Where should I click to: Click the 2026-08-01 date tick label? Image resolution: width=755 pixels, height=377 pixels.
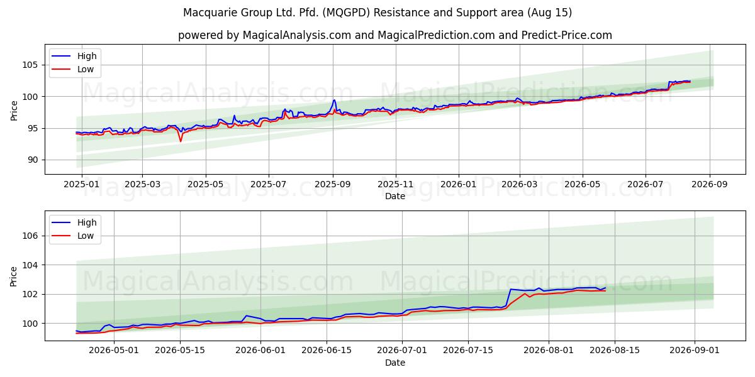pyautogui.click(x=547, y=351)
